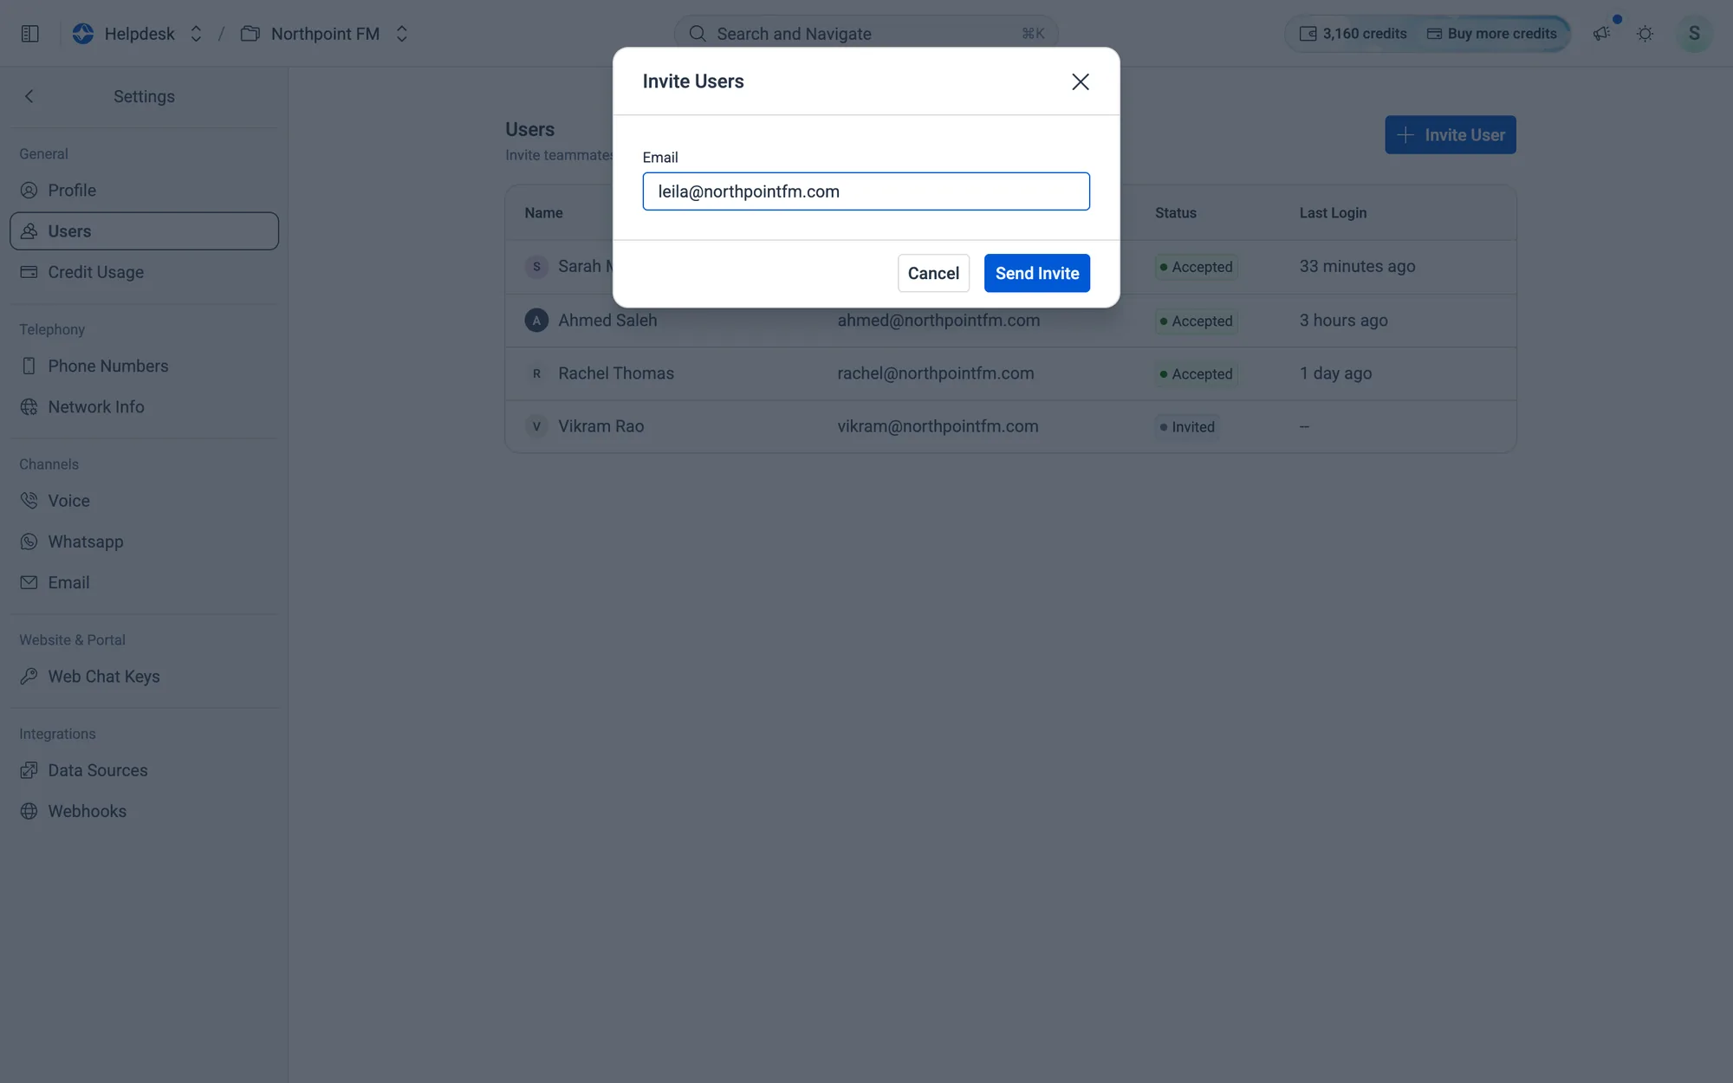
Task: Select Users in the sidebar
Action: point(144,231)
